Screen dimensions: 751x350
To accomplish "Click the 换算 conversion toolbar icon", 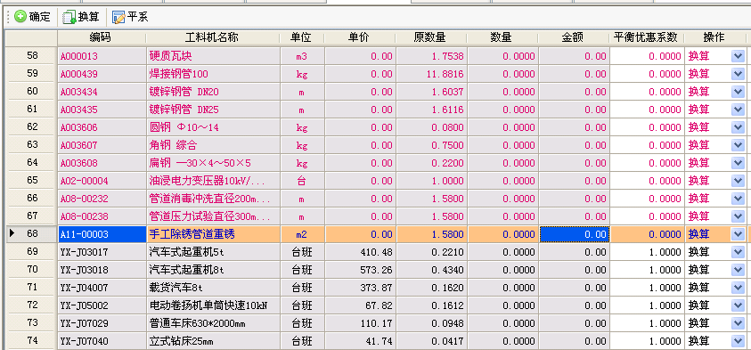I will pos(69,17).
